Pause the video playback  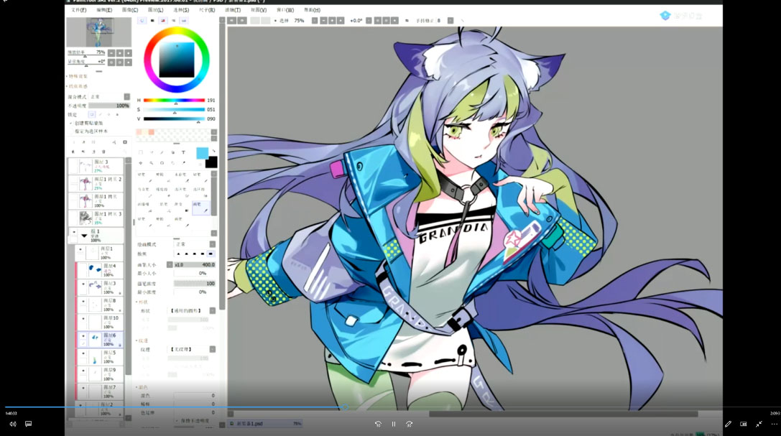coord(394,424)
